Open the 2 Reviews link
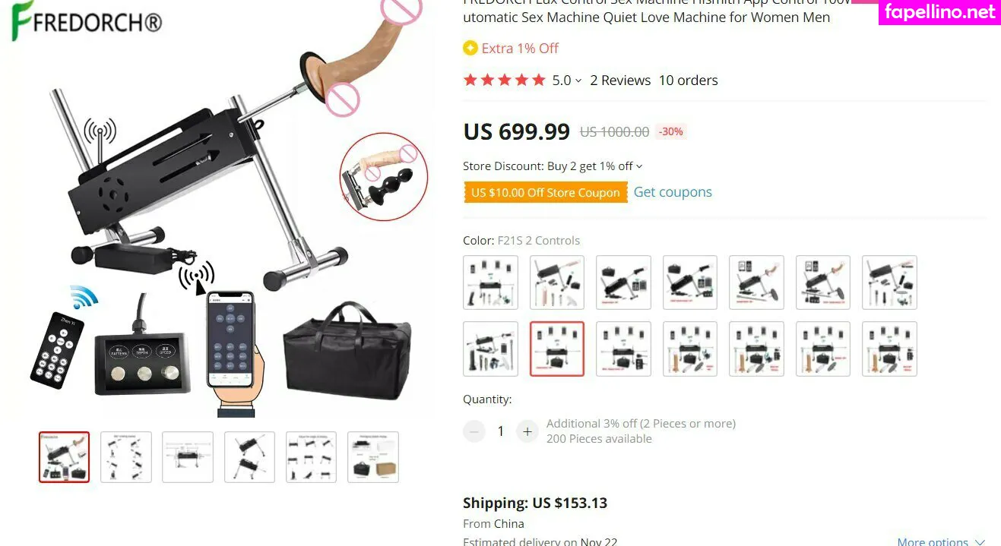The image size is (1001, 546). tap(620, 80)
